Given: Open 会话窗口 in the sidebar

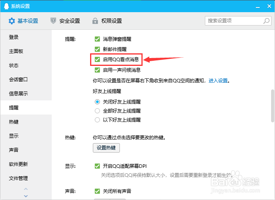Looking at the screenshot, I should (x=26, y=79).
